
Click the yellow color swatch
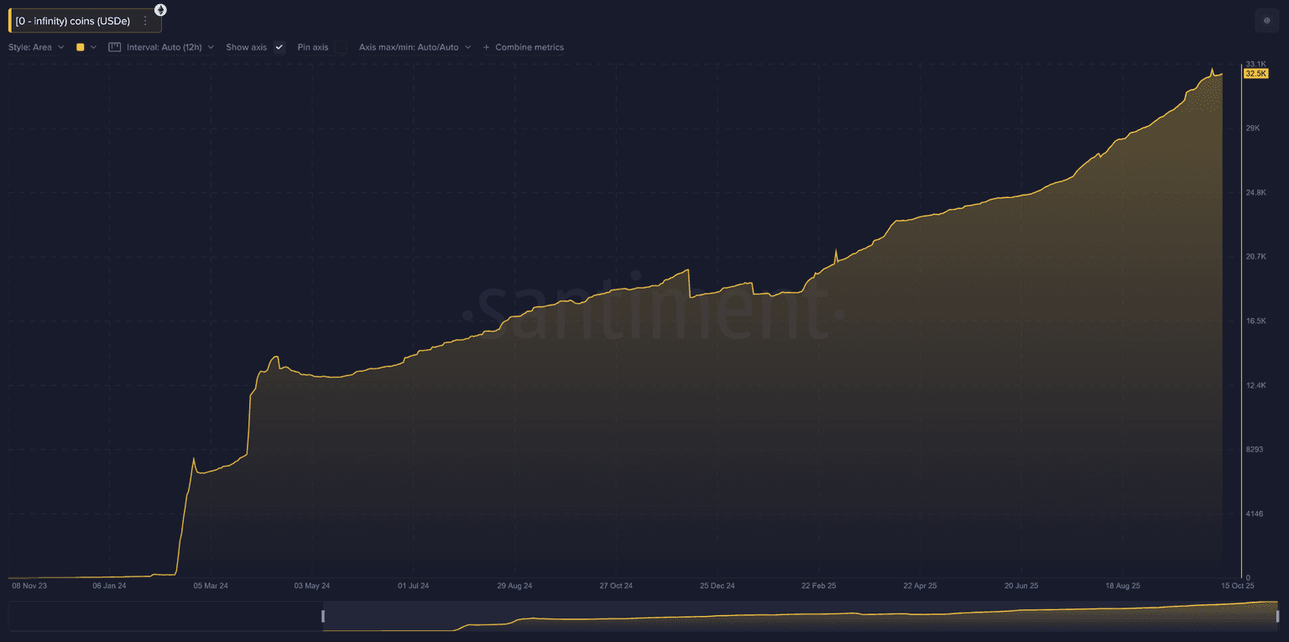[x=81, y=48]
